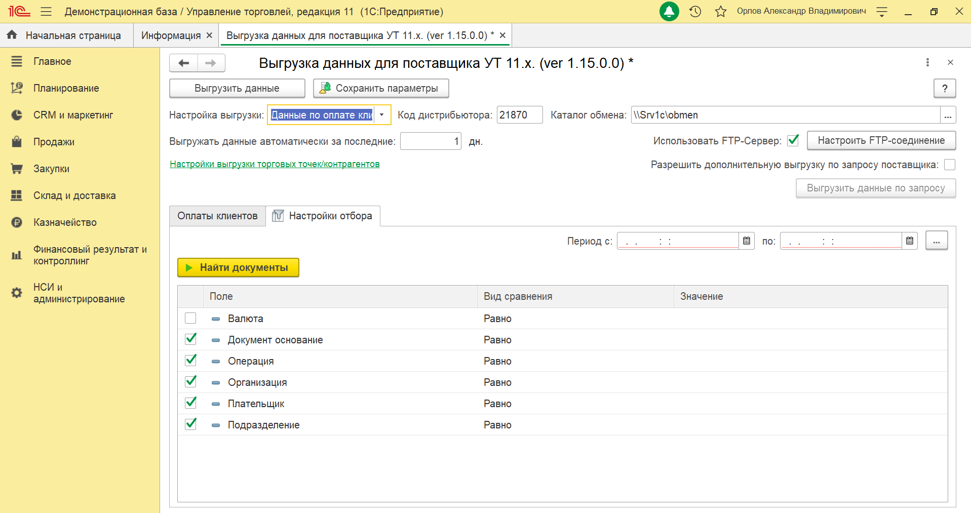Open НСИ и администрирование section
971x513 pixels.
(80, 293)
